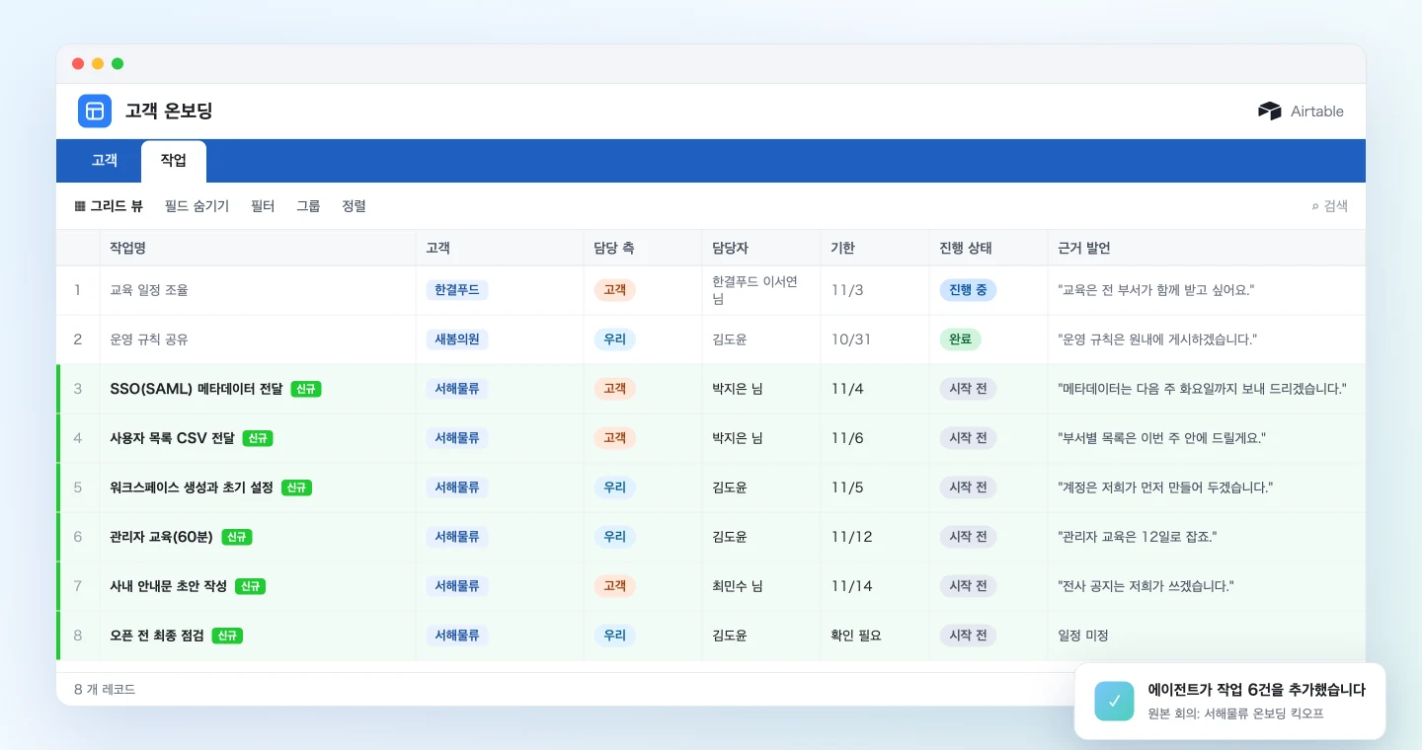Open the 필드 숨기기 option
This screenshot has height=750, width=1422.
pos(197,206)
